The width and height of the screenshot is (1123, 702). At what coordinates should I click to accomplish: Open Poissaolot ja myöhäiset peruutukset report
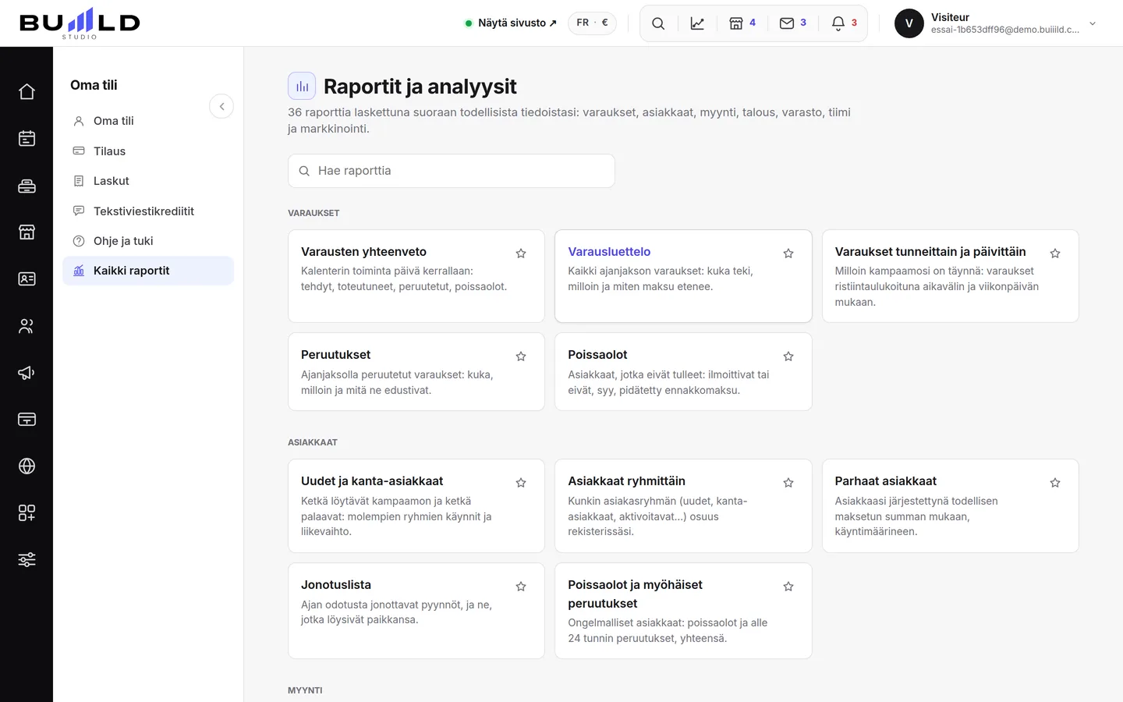click(683, 611)
